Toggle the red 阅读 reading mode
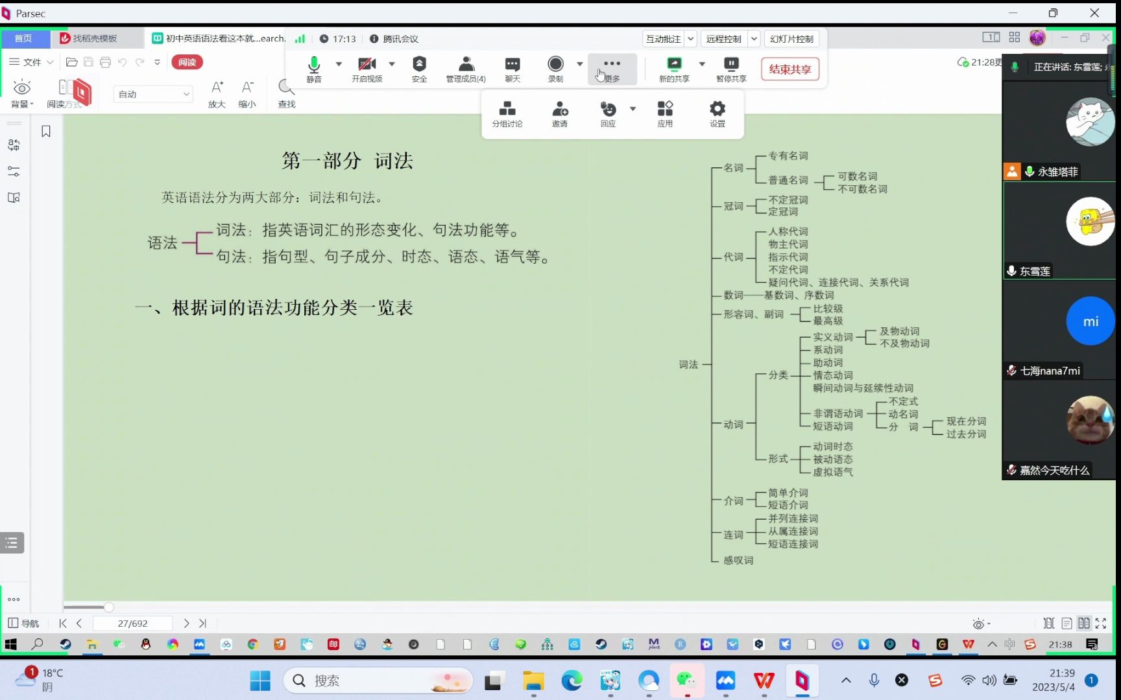The height and width of the screenshot is (700, 1121). coord(187,62)
